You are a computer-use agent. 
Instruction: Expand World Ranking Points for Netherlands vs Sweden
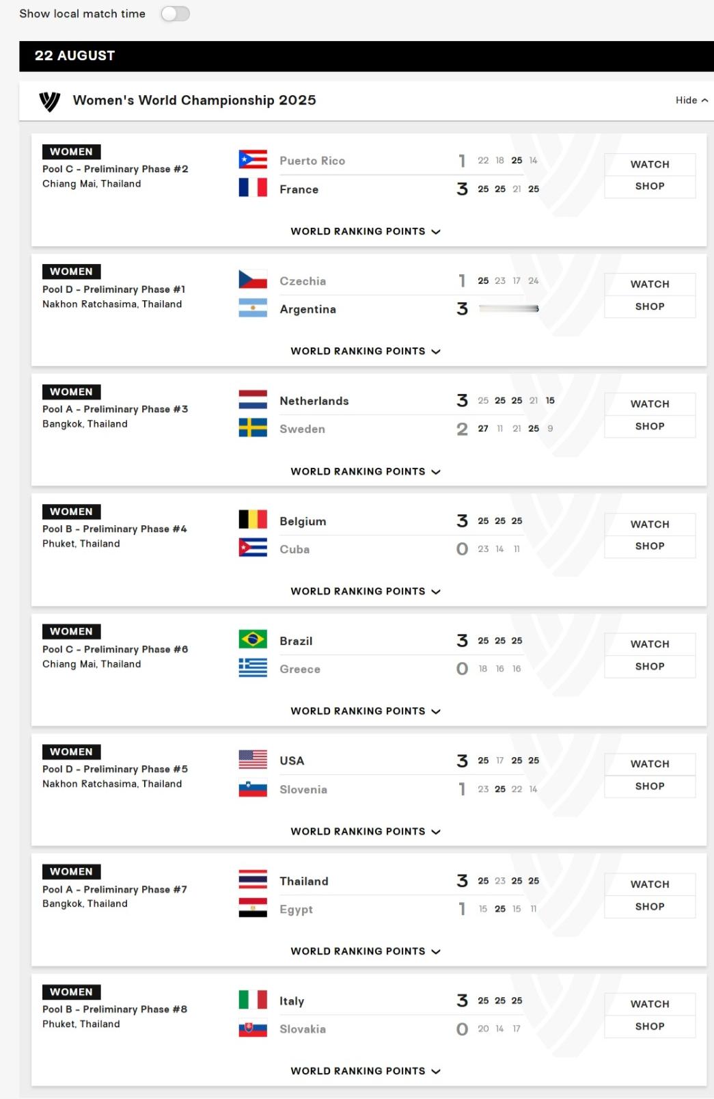pyautogui.click(x=366, y=471)
